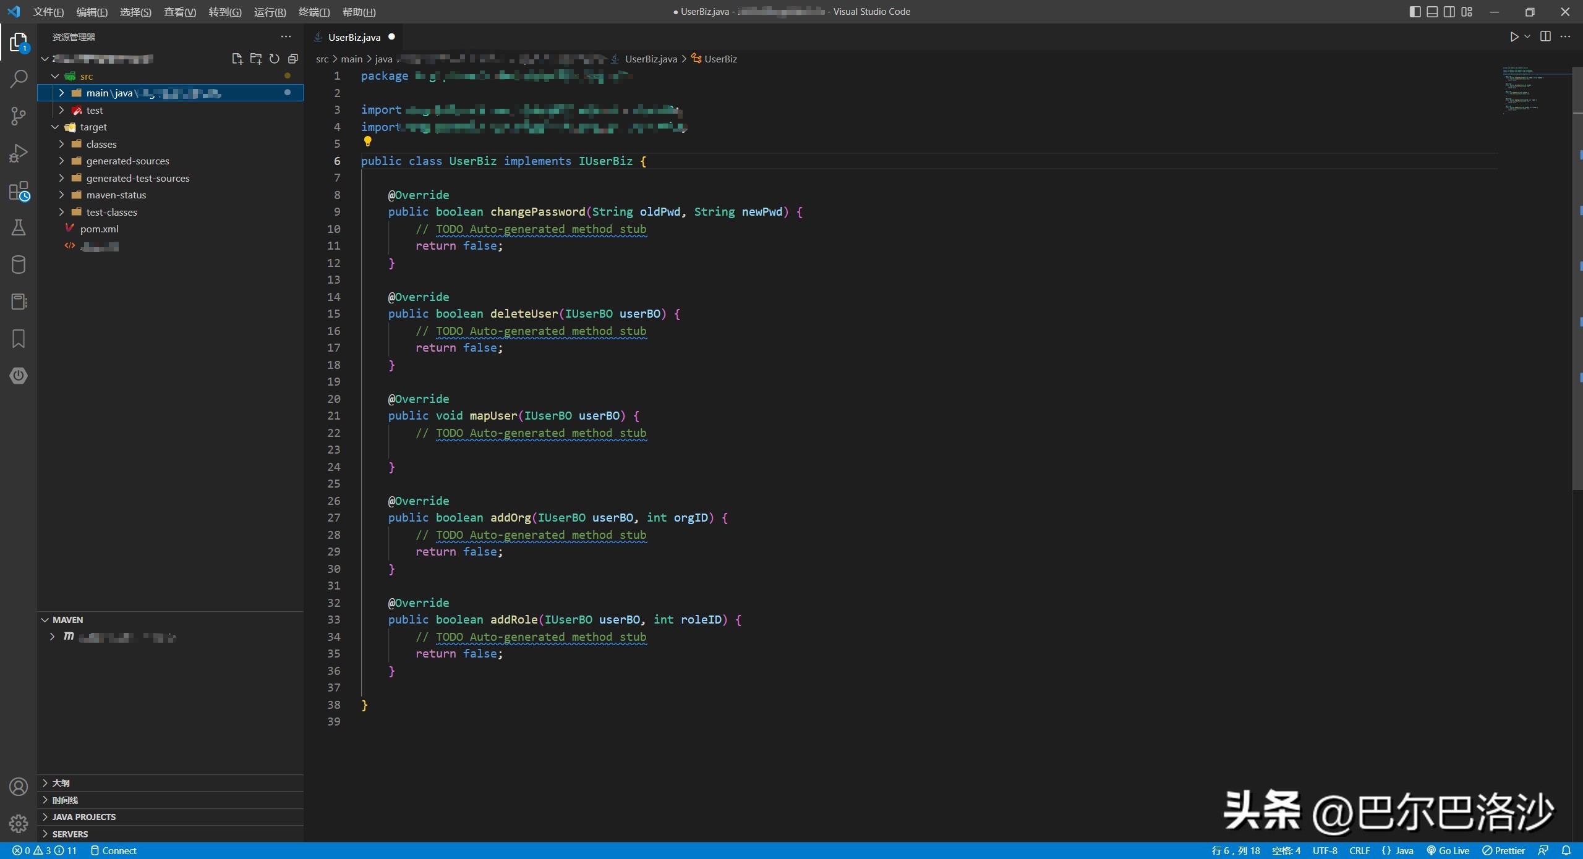The height and width of the screenshot is (859, 1583).
Task: Open the Testing flask view
Action: click(19, 227)
